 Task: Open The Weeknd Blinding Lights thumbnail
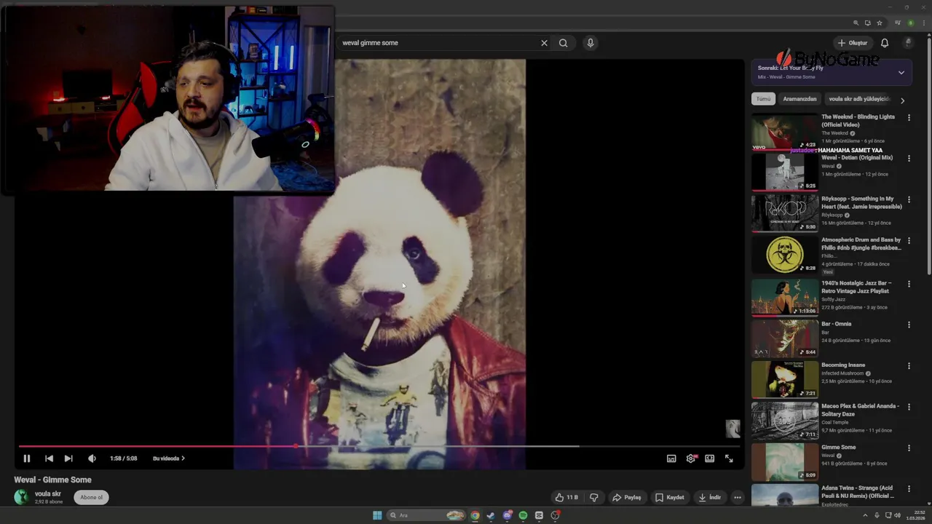[785, 132]
